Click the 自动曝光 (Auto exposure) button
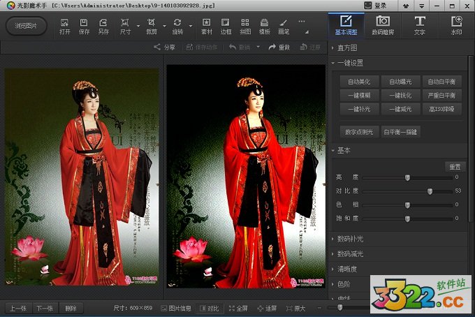 click(x=401, y=82)
